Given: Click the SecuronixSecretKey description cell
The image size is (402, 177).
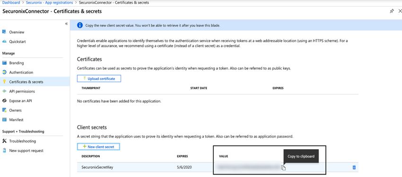Looking at the screenshot, I should pyautogui.click(x=97, y=167).
